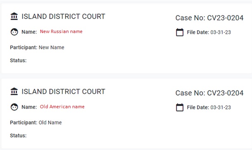This screenshot has width=252, height=150.
Task: Click the Status label in the first card
Action: click(18, 60)
